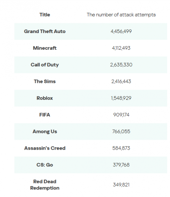Click The Sims title cell

point(45,81)
